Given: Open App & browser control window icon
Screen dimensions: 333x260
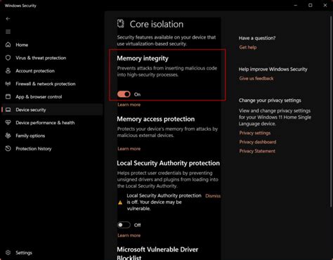Looking at the screenshot, I should point(8,96).
